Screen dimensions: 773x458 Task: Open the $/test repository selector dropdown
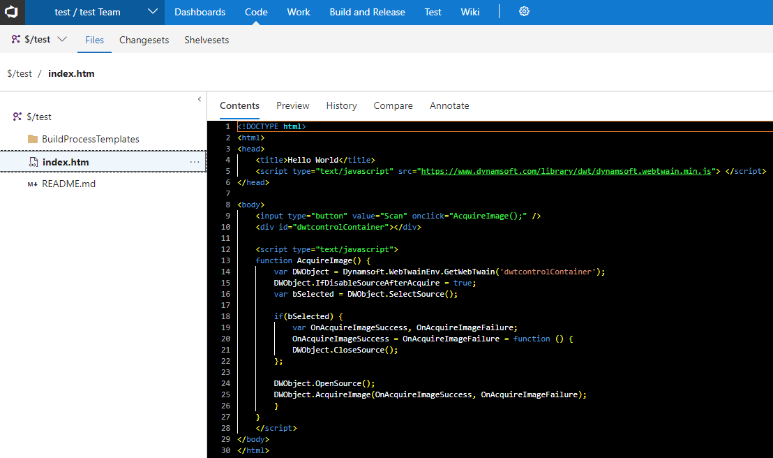click(61, 40)
